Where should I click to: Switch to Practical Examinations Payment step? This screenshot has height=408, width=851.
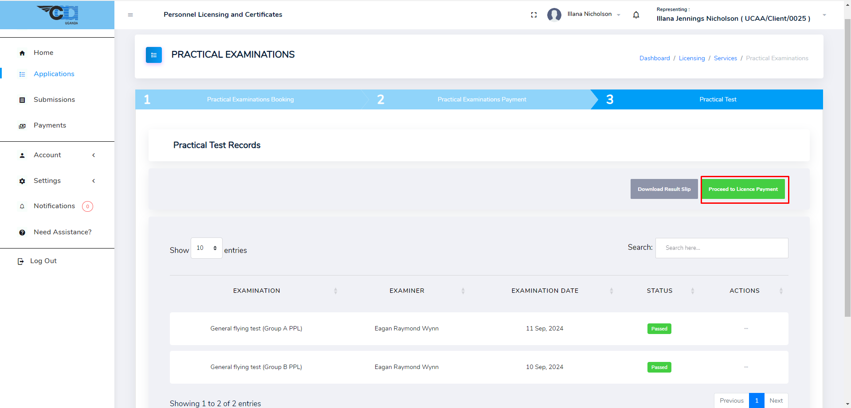[482, 100]
